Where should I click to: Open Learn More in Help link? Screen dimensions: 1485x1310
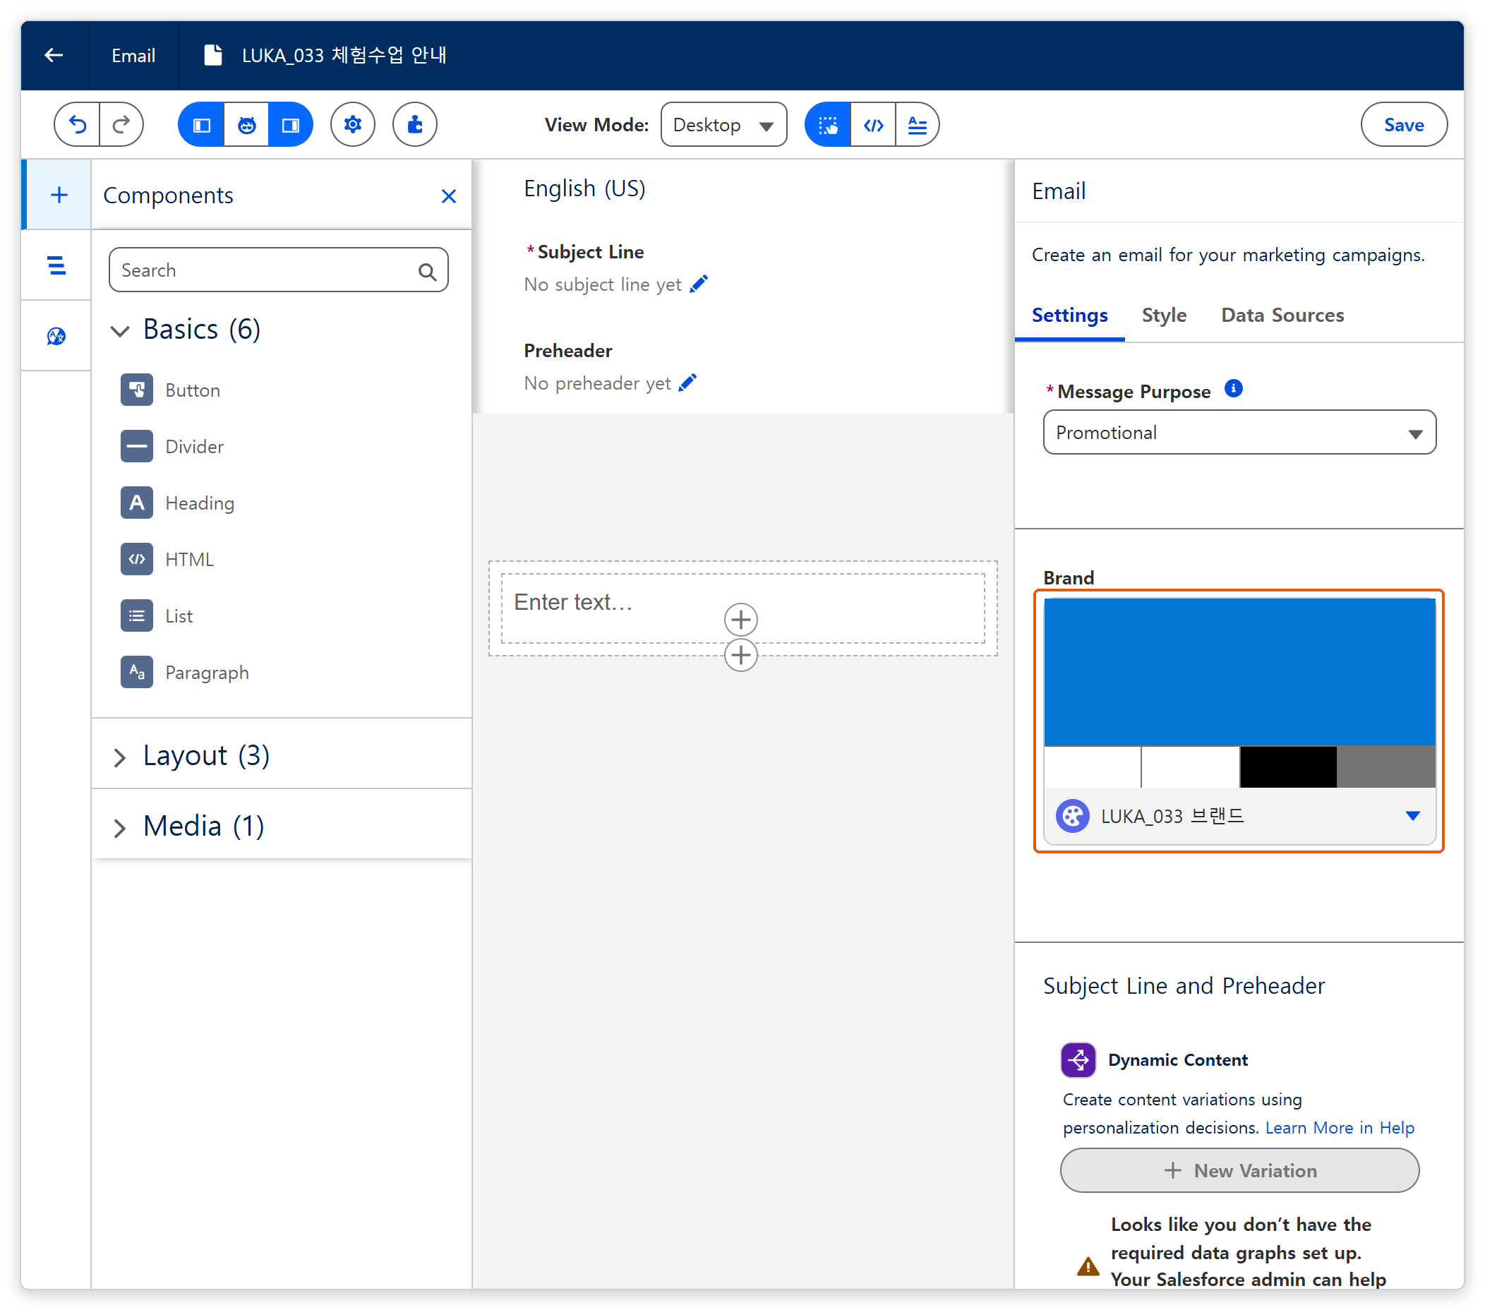1340,1128
